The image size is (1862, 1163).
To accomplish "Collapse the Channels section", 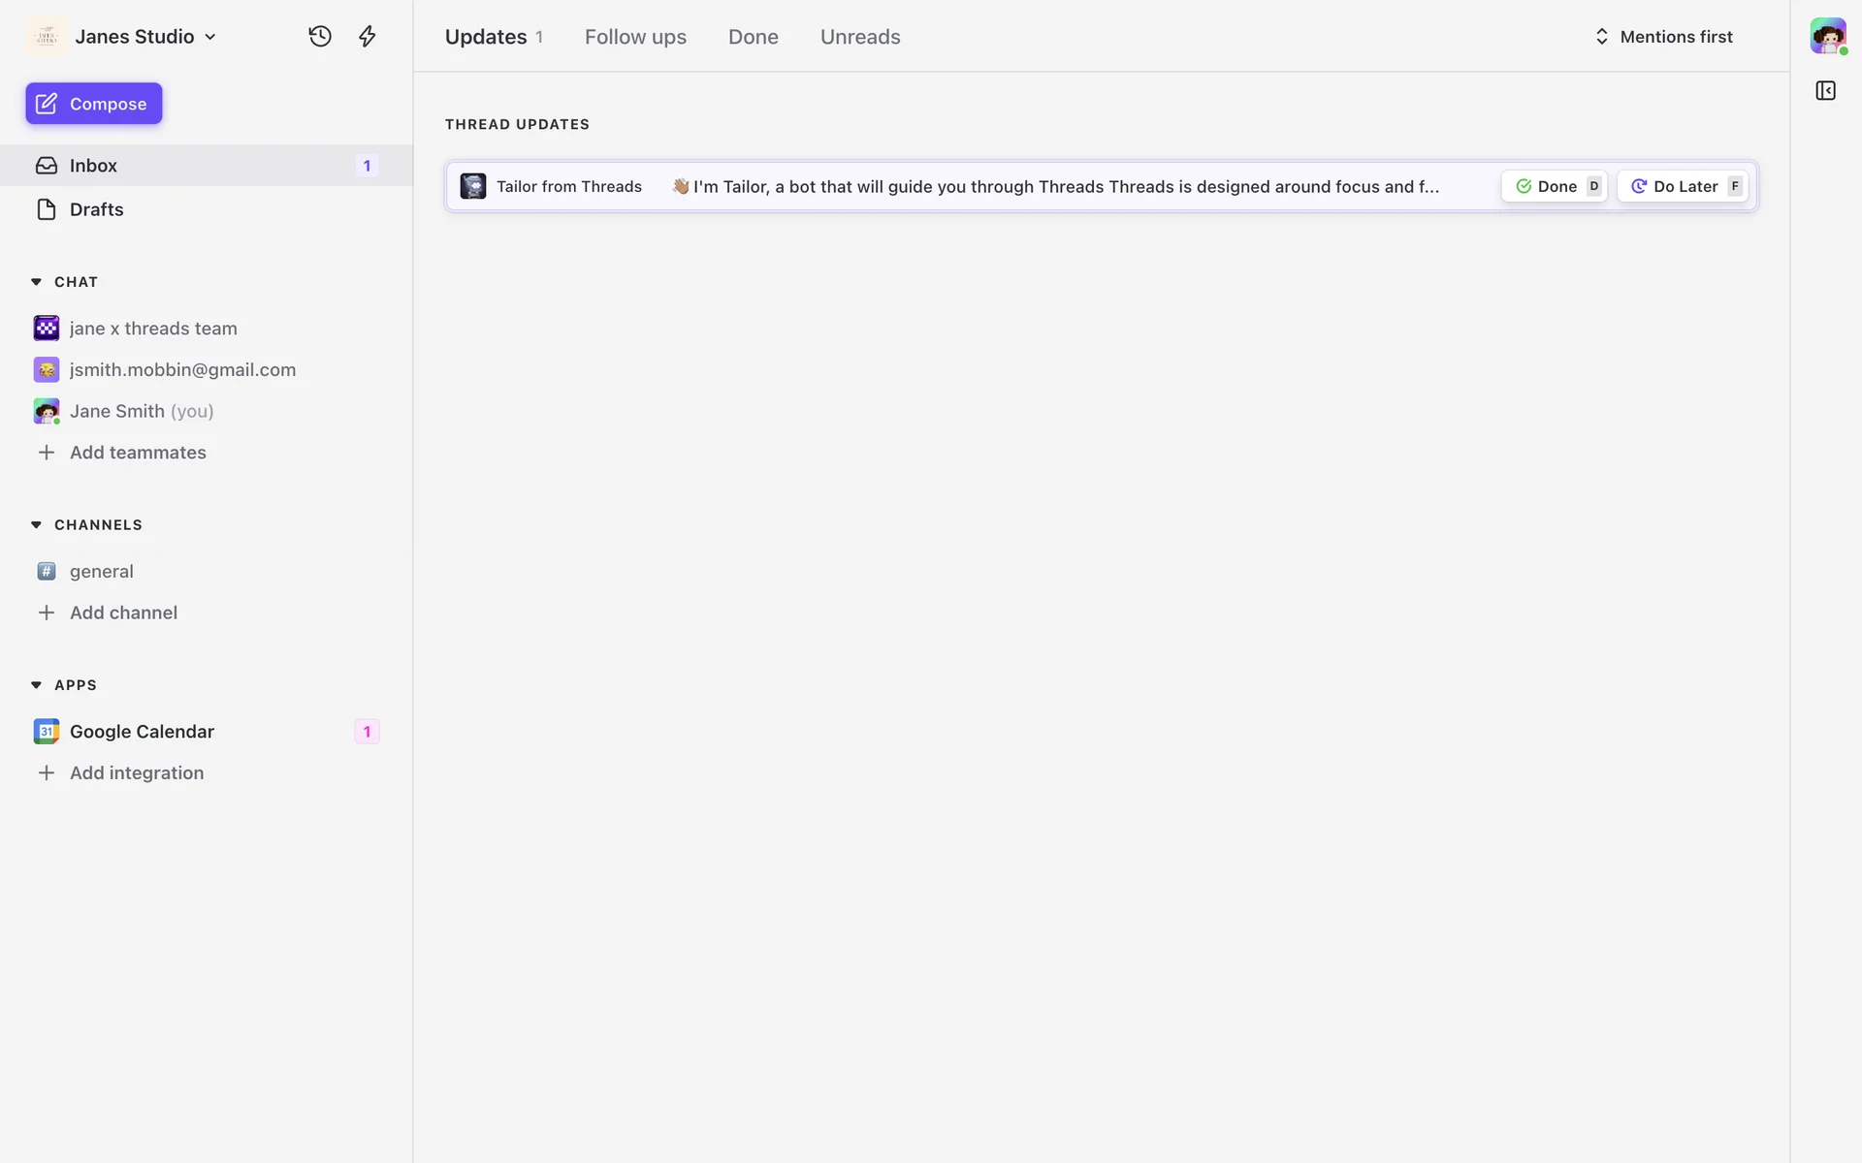I will (37, 525).
